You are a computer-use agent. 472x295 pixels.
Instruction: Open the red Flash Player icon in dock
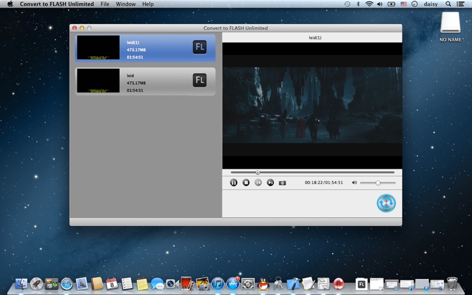coord(339,284)
